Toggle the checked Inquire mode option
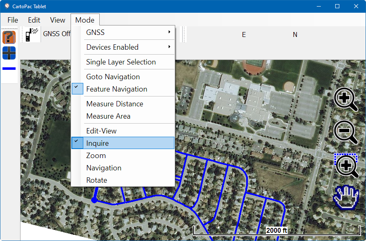Screen dimensions: 366x241 point(97,143)
